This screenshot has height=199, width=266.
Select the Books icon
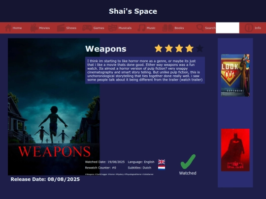[167, 28]
